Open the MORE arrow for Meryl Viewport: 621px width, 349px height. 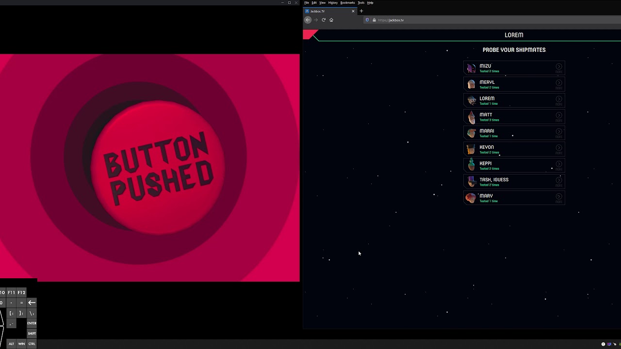click(559, 84)
